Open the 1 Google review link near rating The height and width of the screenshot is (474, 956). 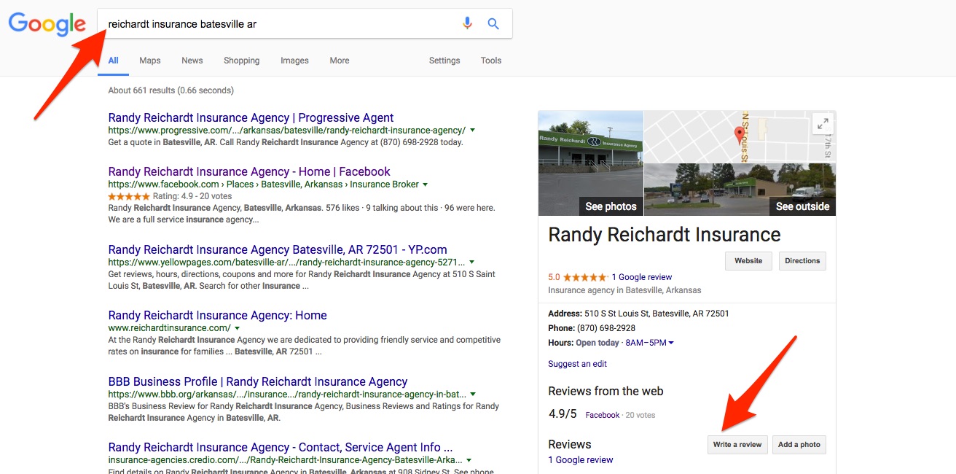[x=641, y=277]
